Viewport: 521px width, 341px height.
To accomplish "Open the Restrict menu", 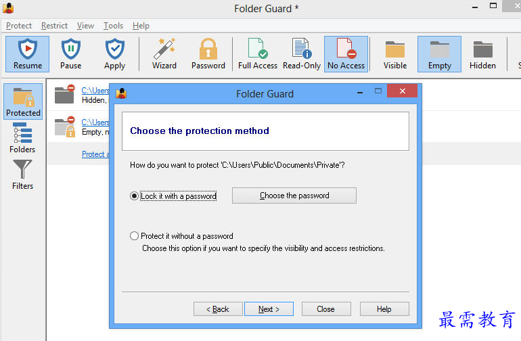I will tap(54, 26).
